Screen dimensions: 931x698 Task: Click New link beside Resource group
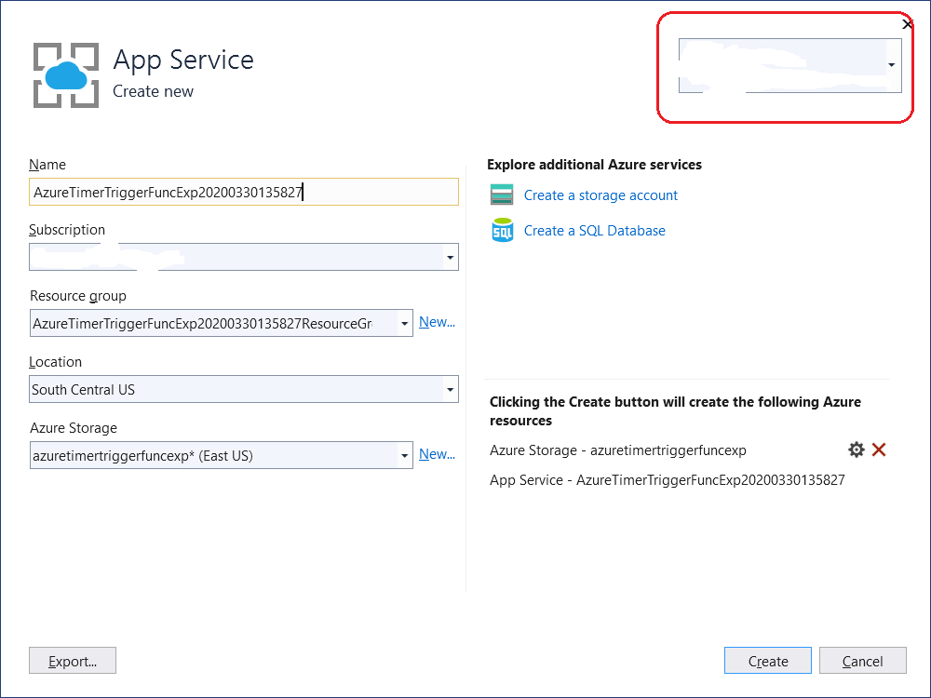437,322
